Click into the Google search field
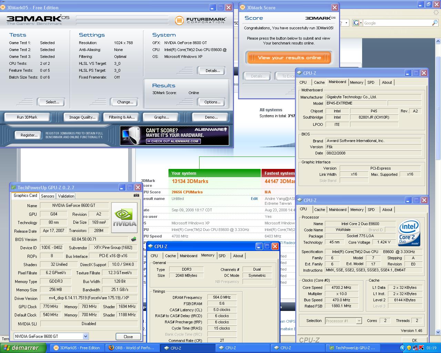 pos(397,23)
